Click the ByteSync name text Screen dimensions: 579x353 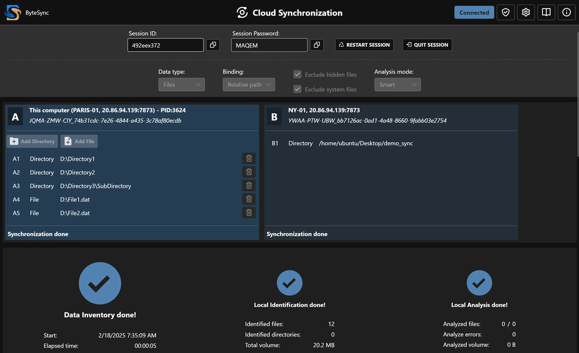coord(37,13)
